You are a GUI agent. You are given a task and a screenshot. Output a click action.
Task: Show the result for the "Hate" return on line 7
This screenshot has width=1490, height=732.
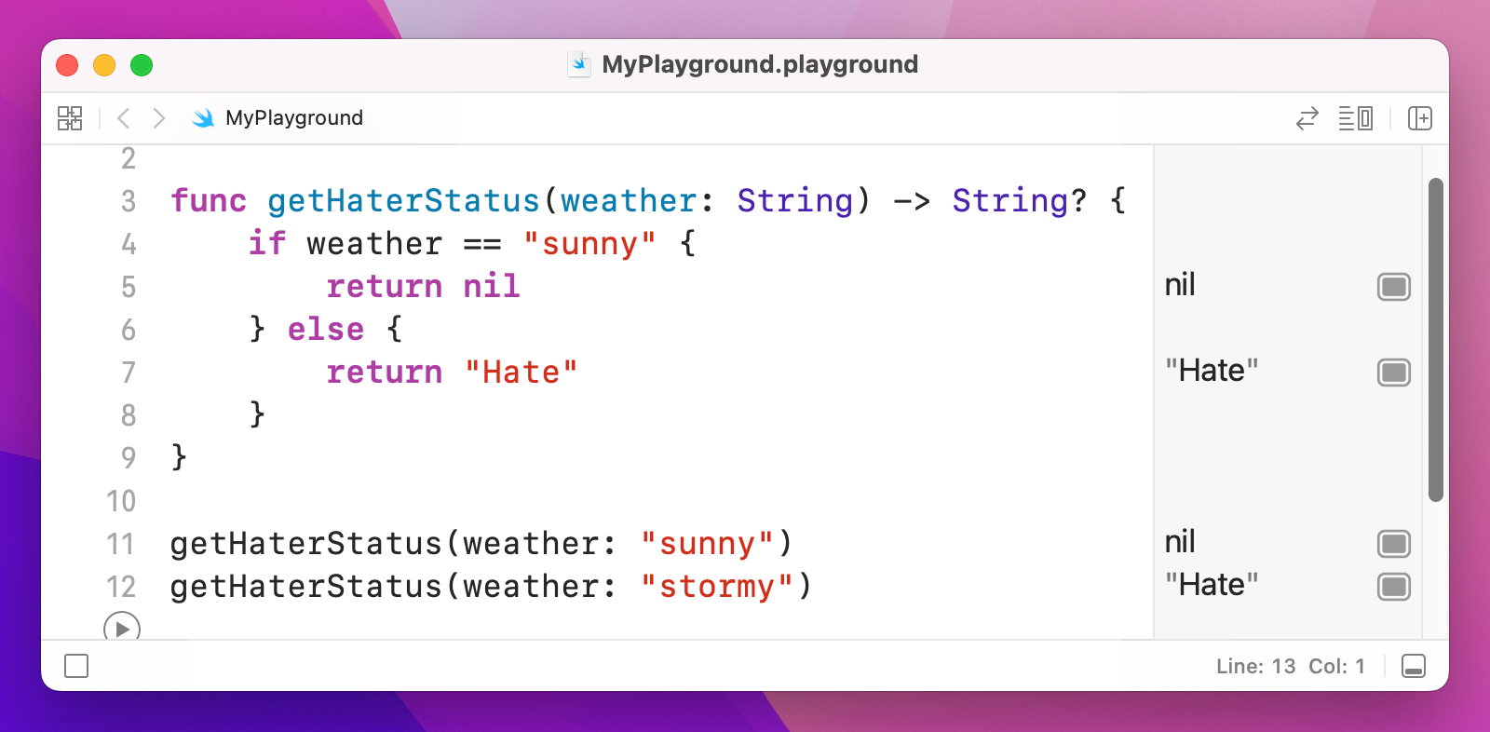(1394, 373)
